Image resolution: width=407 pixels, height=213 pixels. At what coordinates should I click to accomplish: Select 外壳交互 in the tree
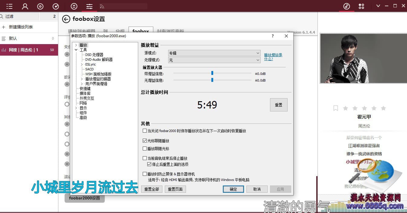pos(87,98)
